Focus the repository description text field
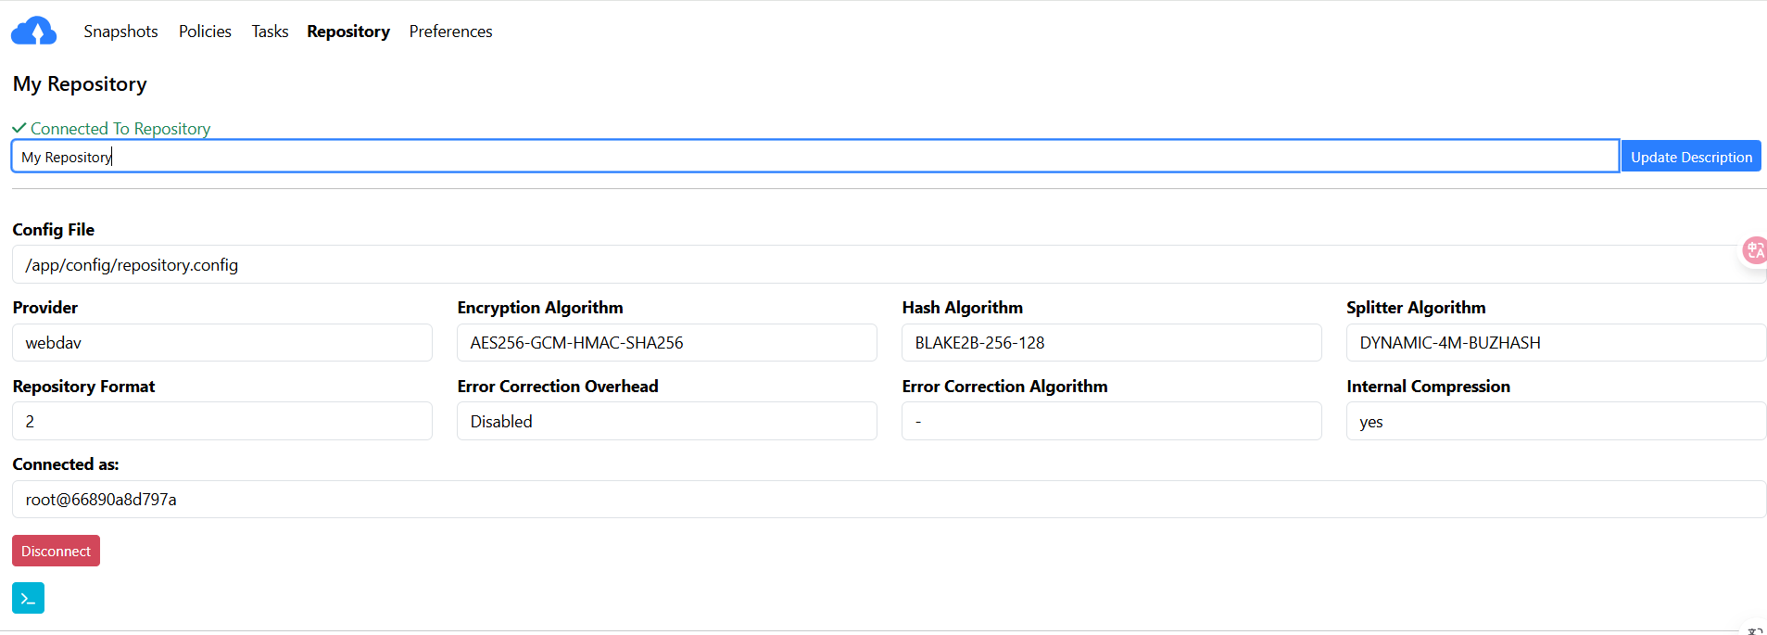Viewport: 1767px width, 635px height. coord(815,157)
